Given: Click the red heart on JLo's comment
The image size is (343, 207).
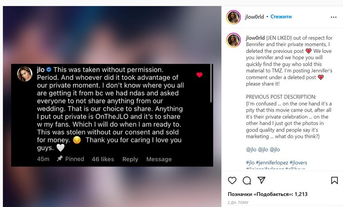Looking at the screenshot, I should click(x=200, y=75).
